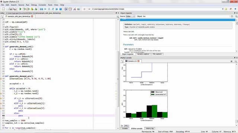
Task: Switch to the History log tab
Action: (149, 128)
